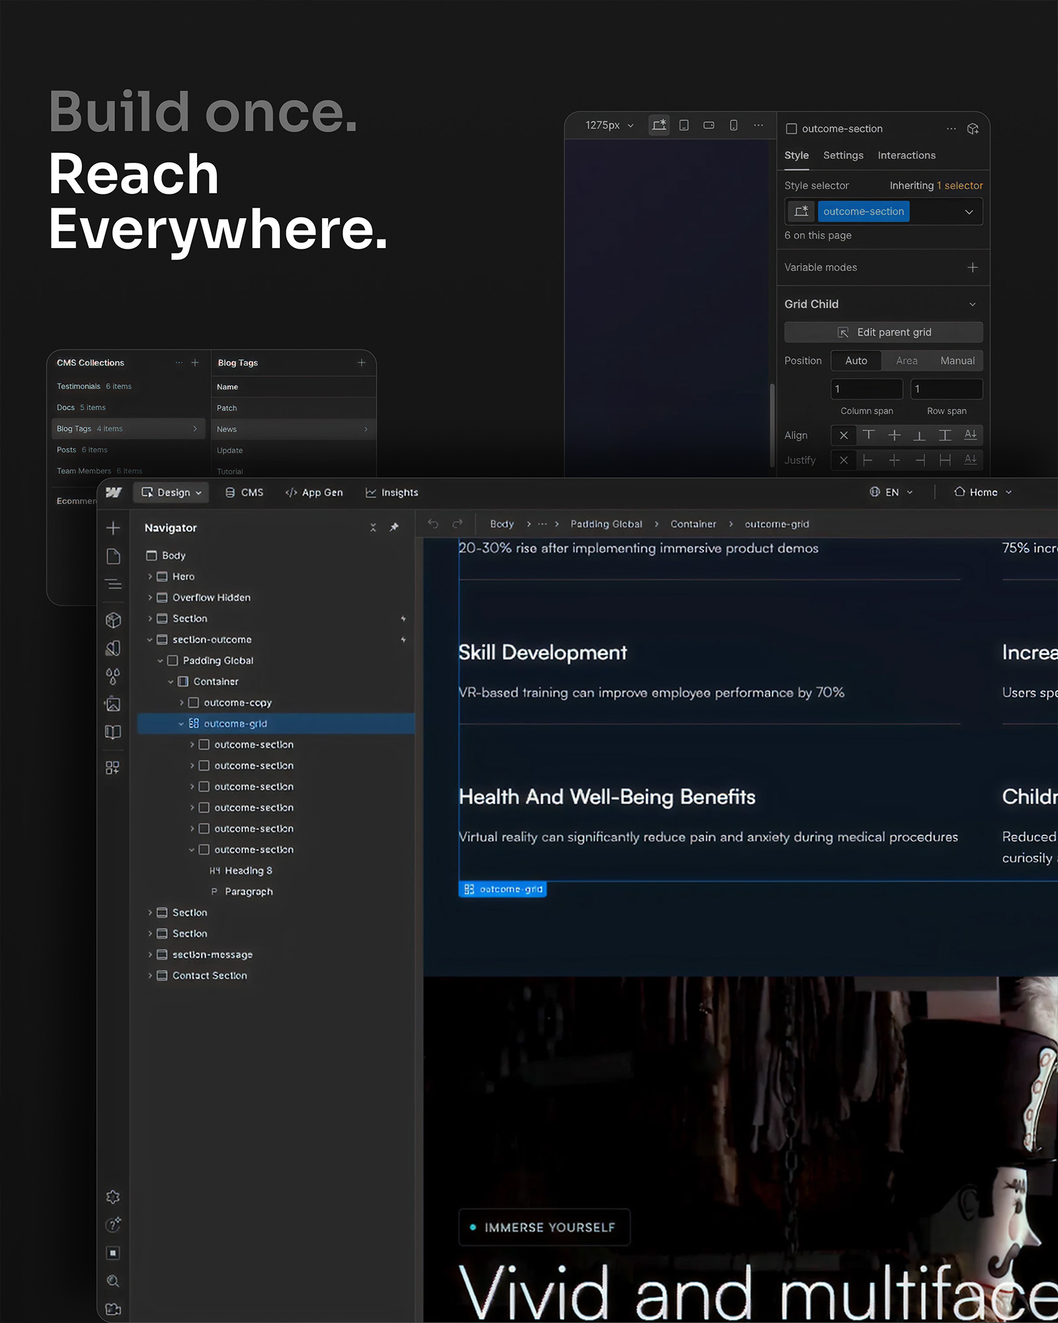Viewport: 1058px width, 1323px height.
Task: Open the Pages panel icon
Action: [x=113, y=556]
